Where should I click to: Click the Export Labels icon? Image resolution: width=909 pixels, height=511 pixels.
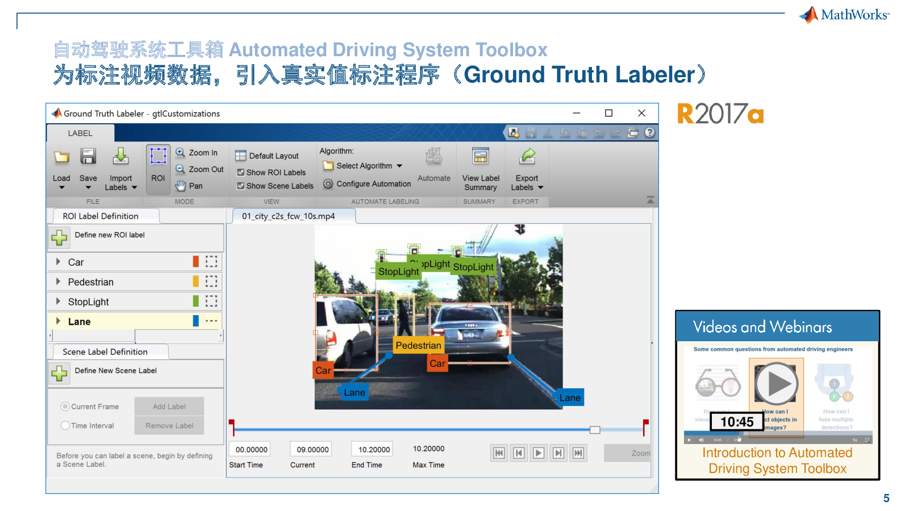click(528, 156)
